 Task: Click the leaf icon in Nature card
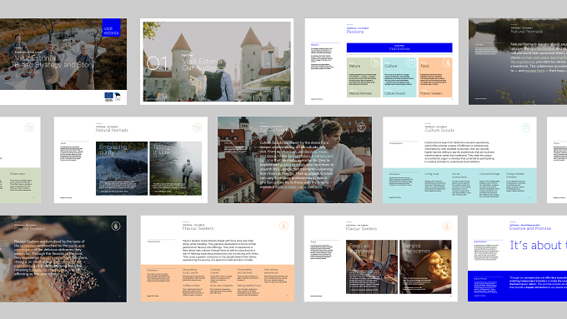376,62
